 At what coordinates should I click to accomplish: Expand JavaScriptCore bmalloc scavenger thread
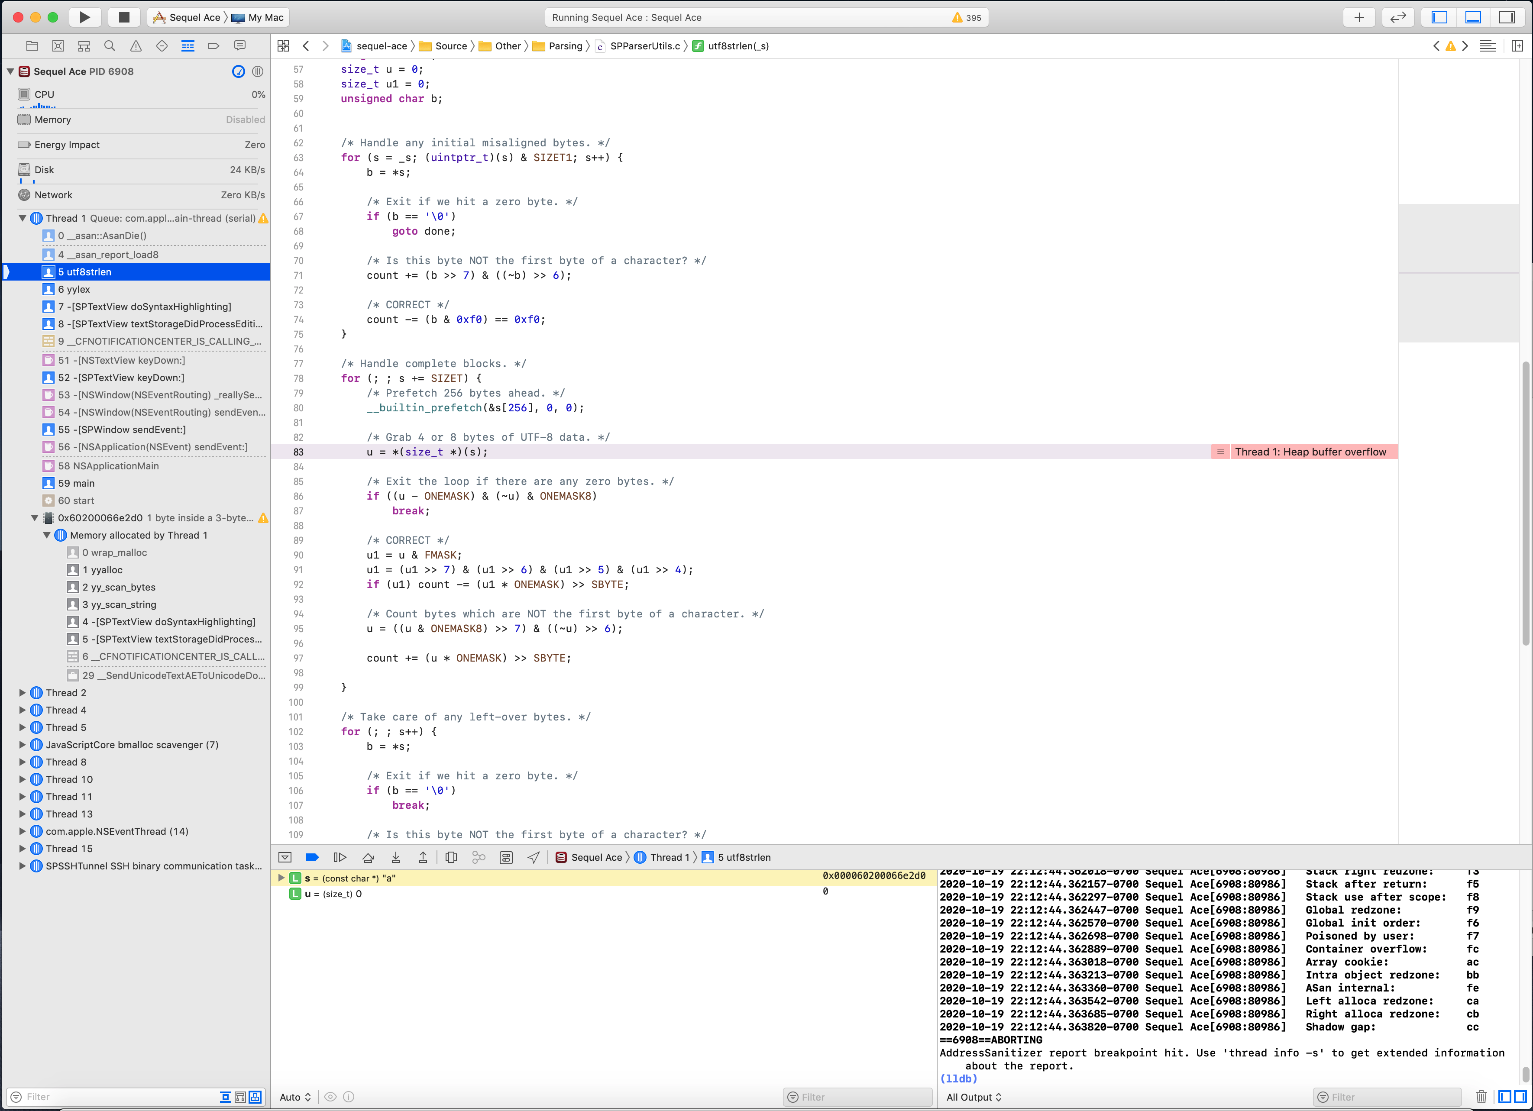[23, 745]
